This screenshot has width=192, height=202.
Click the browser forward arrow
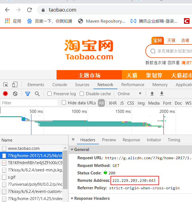pyautogui.click(x=18, y=10)
